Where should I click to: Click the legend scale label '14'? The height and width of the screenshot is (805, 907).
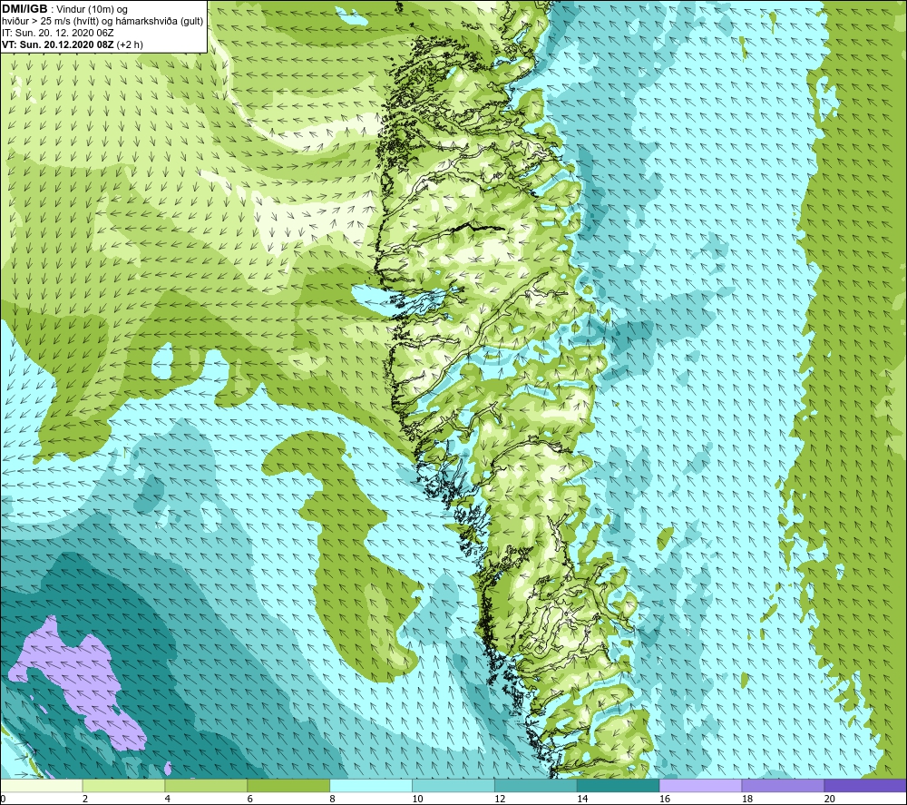click(x=582, y=799)
